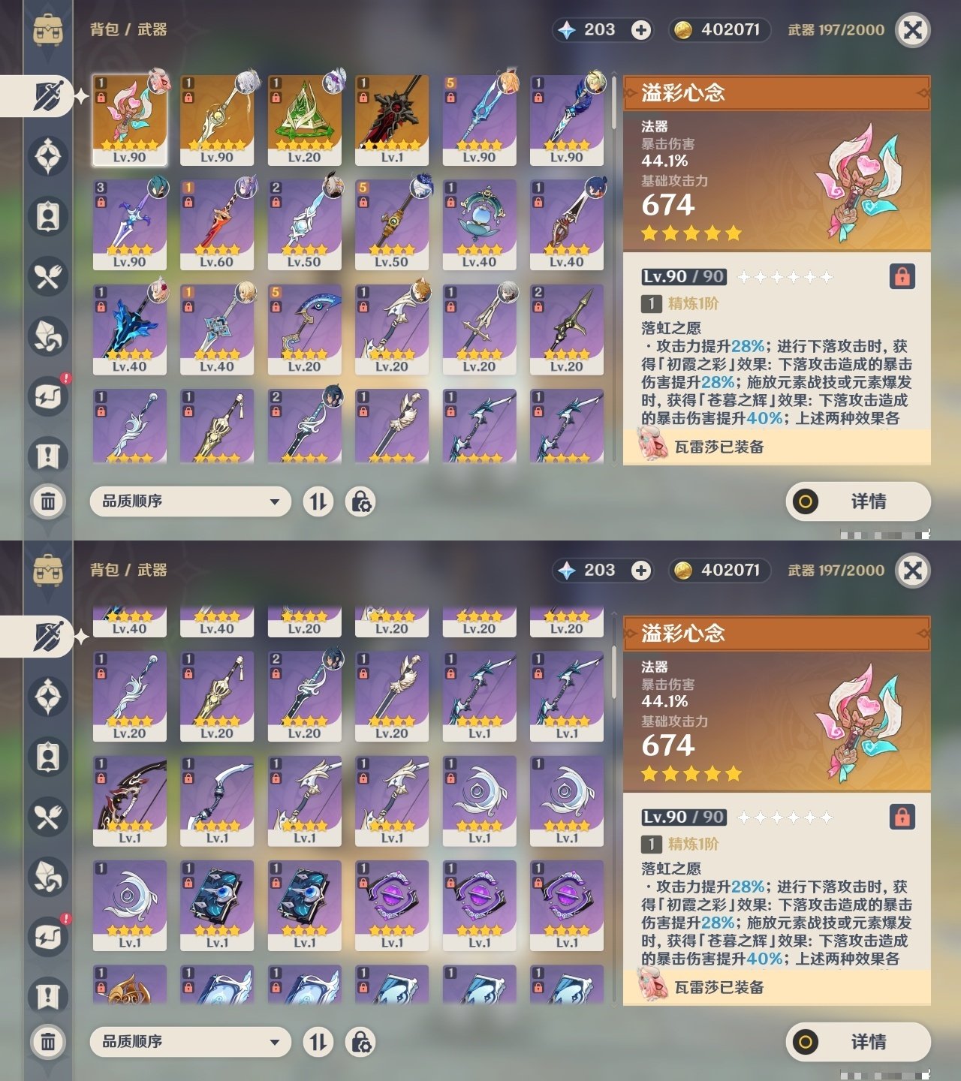This screenshot has height=1081, width=961.
Task: Open the character development items tab, top panel
Action: point(48,216)
